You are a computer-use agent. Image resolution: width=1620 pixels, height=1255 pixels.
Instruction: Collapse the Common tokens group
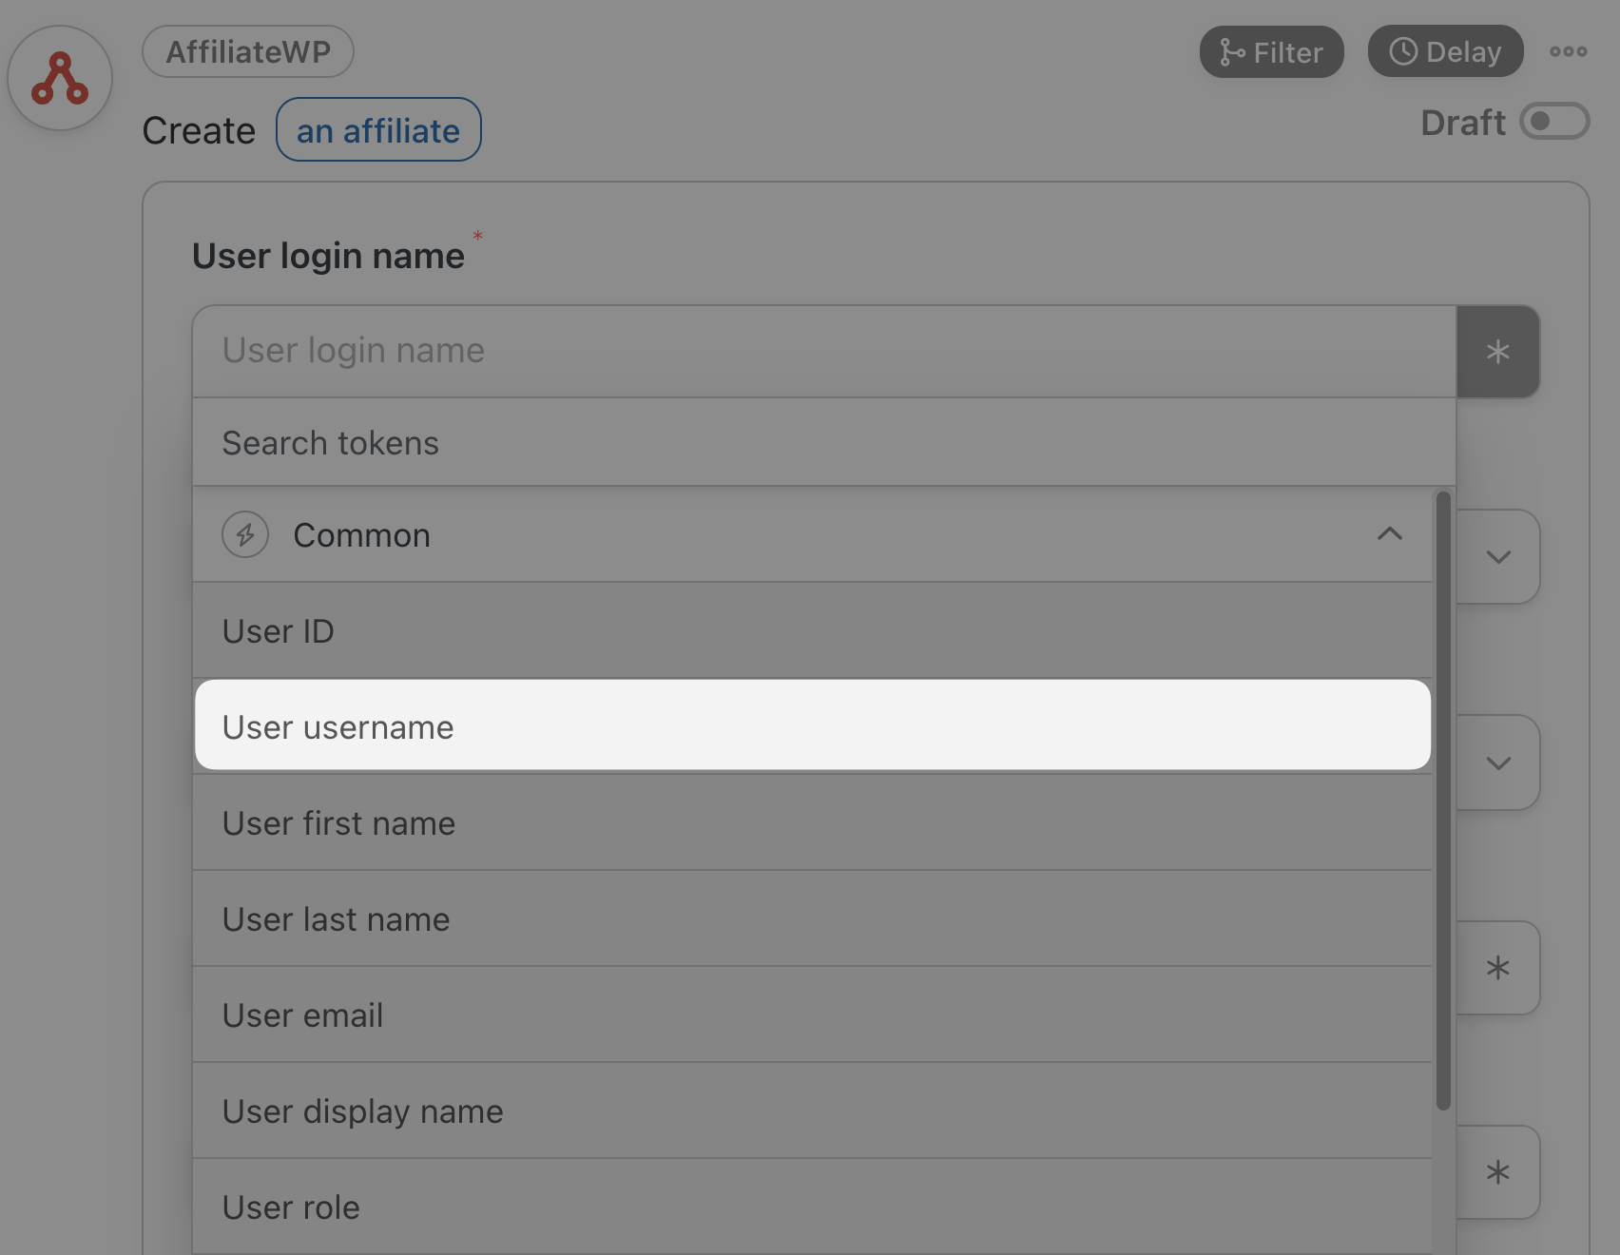click(1390, 534)
